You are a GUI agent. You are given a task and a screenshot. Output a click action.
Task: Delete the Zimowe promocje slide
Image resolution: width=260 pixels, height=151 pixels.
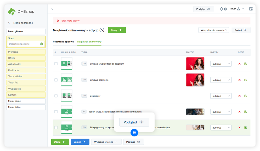[239, 80]
